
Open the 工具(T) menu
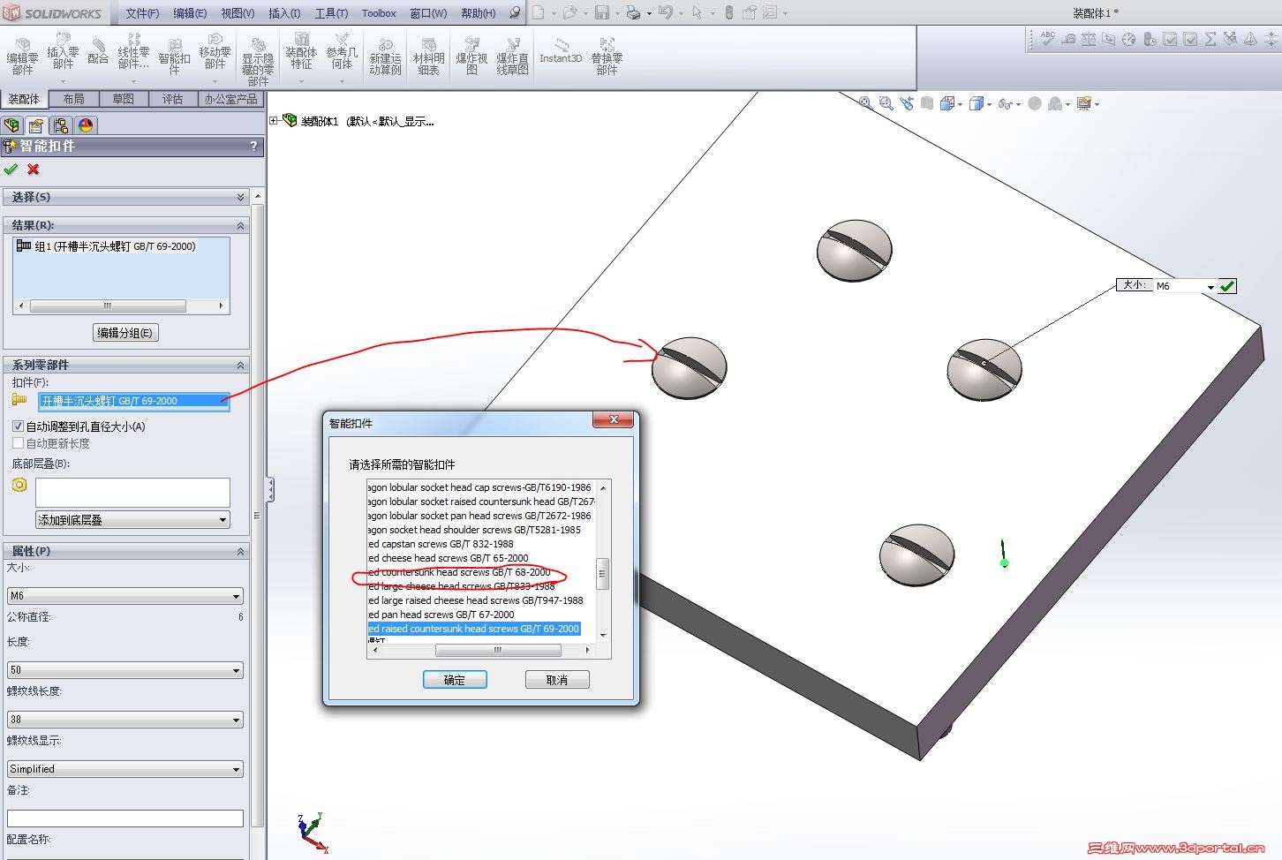332,13
